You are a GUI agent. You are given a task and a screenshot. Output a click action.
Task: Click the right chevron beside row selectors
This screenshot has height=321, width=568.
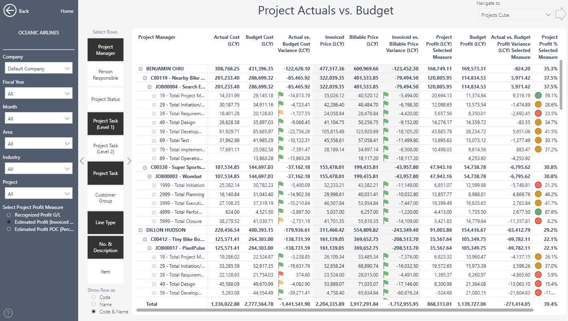pos(129,161)
